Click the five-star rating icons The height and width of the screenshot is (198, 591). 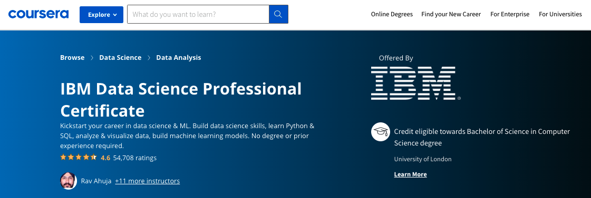(x=79, y=158)
